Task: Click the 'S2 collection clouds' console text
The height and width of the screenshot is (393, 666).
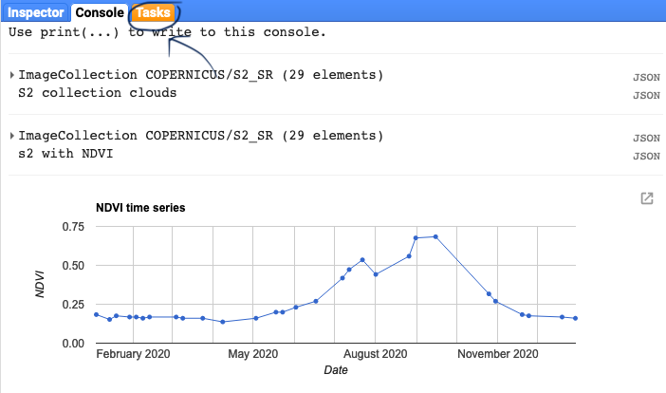Action: coord(98,93)
